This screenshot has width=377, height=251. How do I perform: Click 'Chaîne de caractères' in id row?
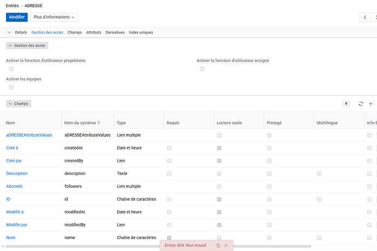point(137,199)
